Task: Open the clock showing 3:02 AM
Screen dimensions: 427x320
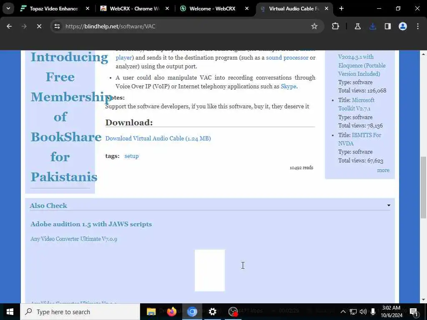Action: 391,312
